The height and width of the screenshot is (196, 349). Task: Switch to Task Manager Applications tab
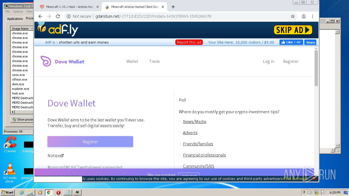coord(15,19)
